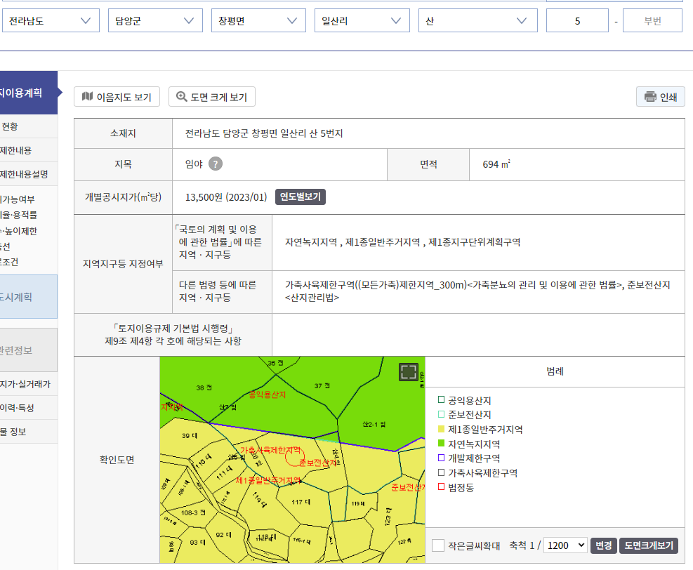Expand the 일산리 village dropdown
693x570 pixels.
362,21
